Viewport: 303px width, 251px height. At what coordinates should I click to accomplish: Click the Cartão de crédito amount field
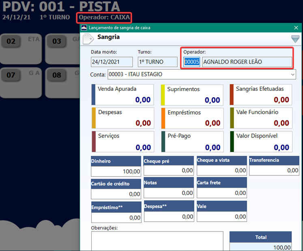(x=116, y=194)
